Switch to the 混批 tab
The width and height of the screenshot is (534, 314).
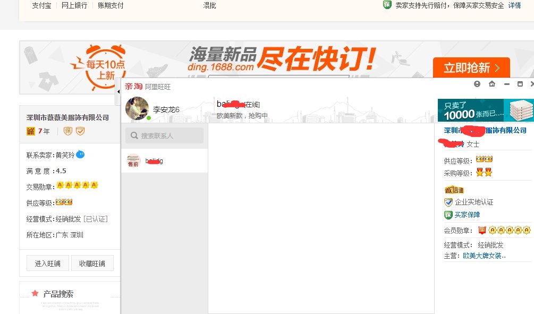(x=209, y=5)
